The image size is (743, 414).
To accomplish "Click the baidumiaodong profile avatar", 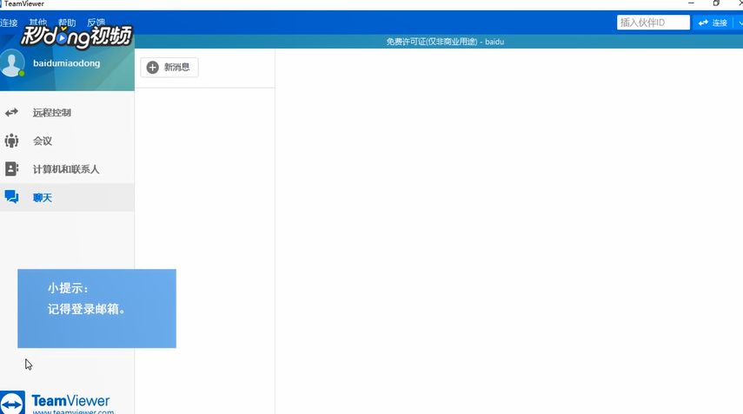I will pyautogui.click(x=12, y=63).
